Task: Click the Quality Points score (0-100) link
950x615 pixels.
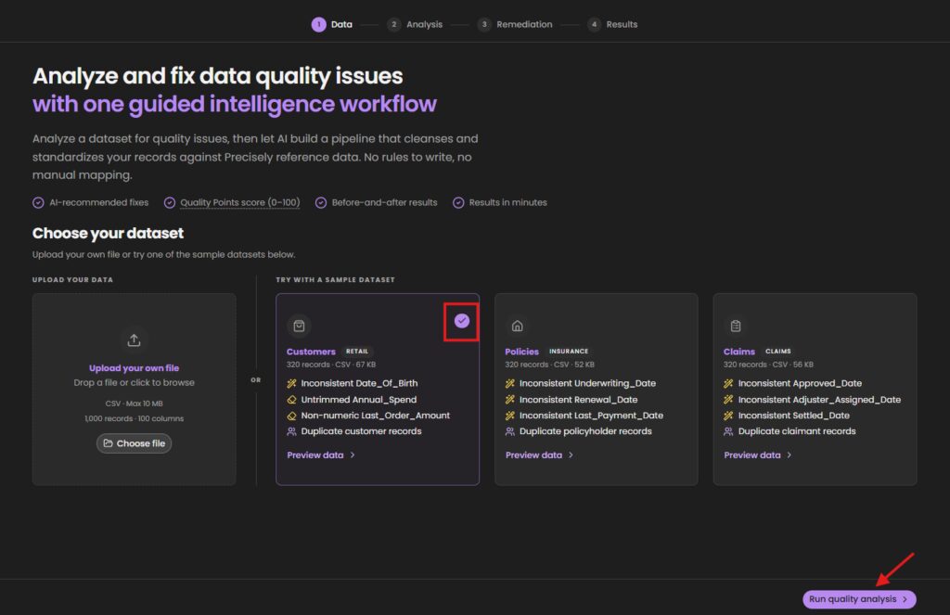Action: coord(240,203)
